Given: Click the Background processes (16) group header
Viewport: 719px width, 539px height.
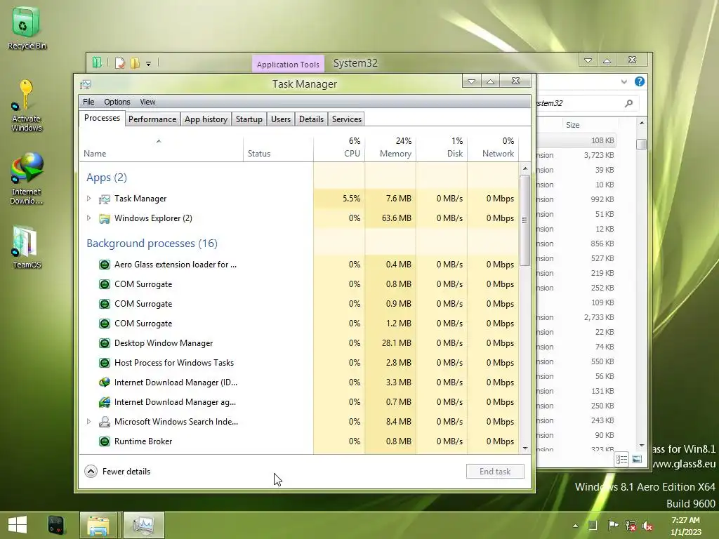Looking at the screenshot, I should pos(152,244).
